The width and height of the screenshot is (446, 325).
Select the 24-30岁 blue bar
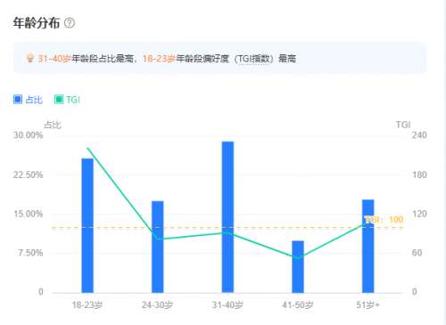point(158,247)
